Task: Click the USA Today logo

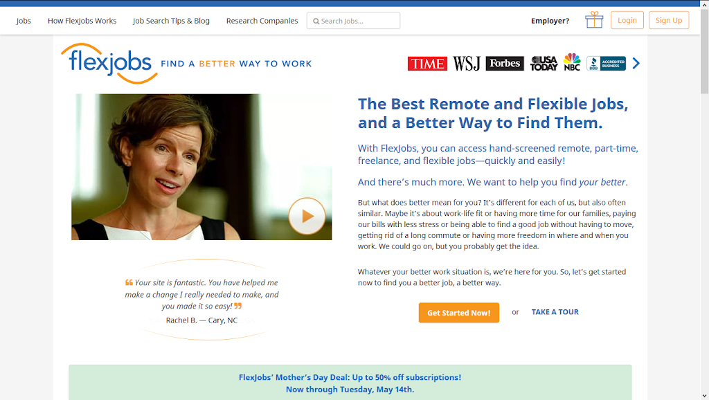Action: [x=544, y=64]
